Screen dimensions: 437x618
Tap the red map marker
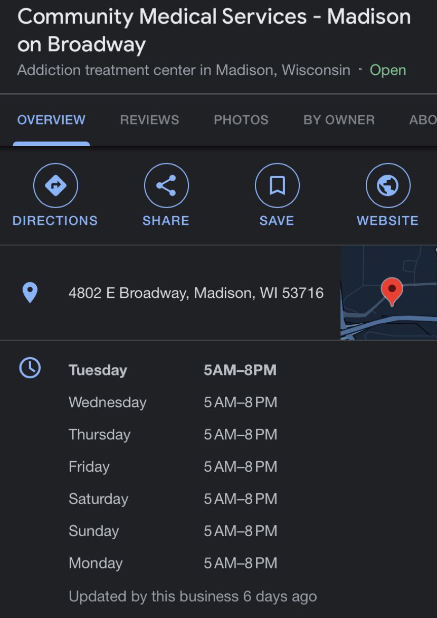click(392, 292)
